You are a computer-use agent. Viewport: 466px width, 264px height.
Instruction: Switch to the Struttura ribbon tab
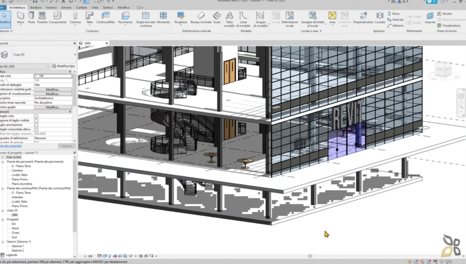coord(35,7)
